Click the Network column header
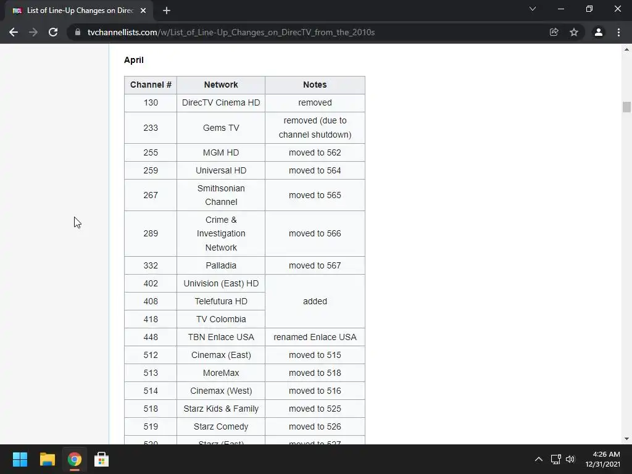The image size is (632, 474). (x=221, y=85)
